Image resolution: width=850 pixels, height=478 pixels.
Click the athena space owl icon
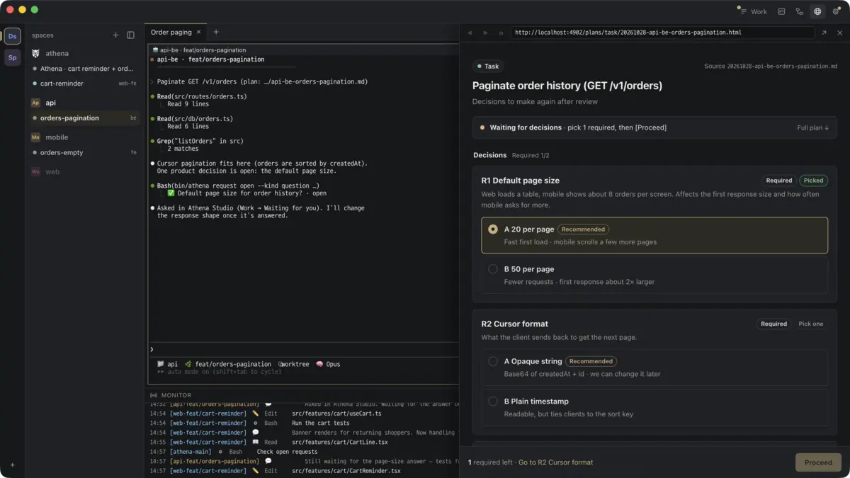coord(35,53)
